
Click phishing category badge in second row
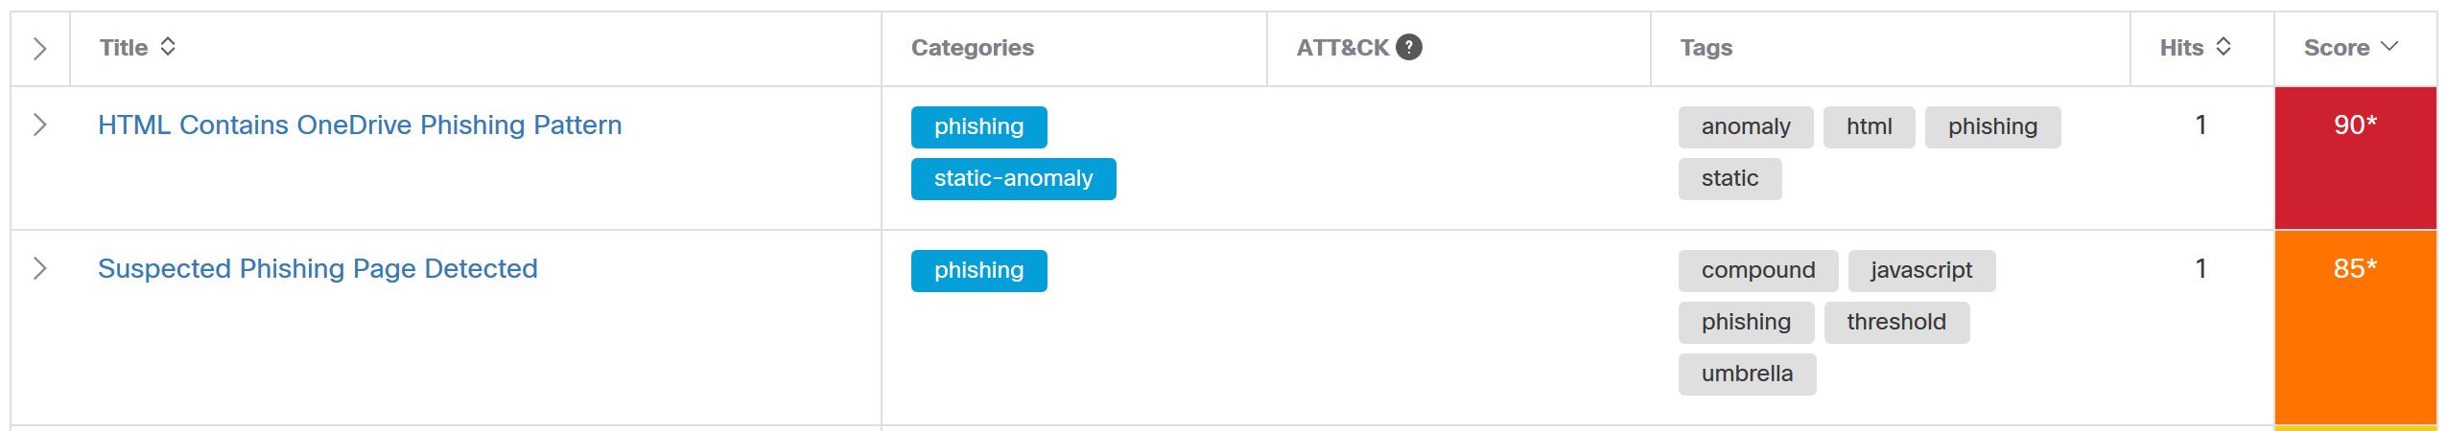[x=978, y=271]
